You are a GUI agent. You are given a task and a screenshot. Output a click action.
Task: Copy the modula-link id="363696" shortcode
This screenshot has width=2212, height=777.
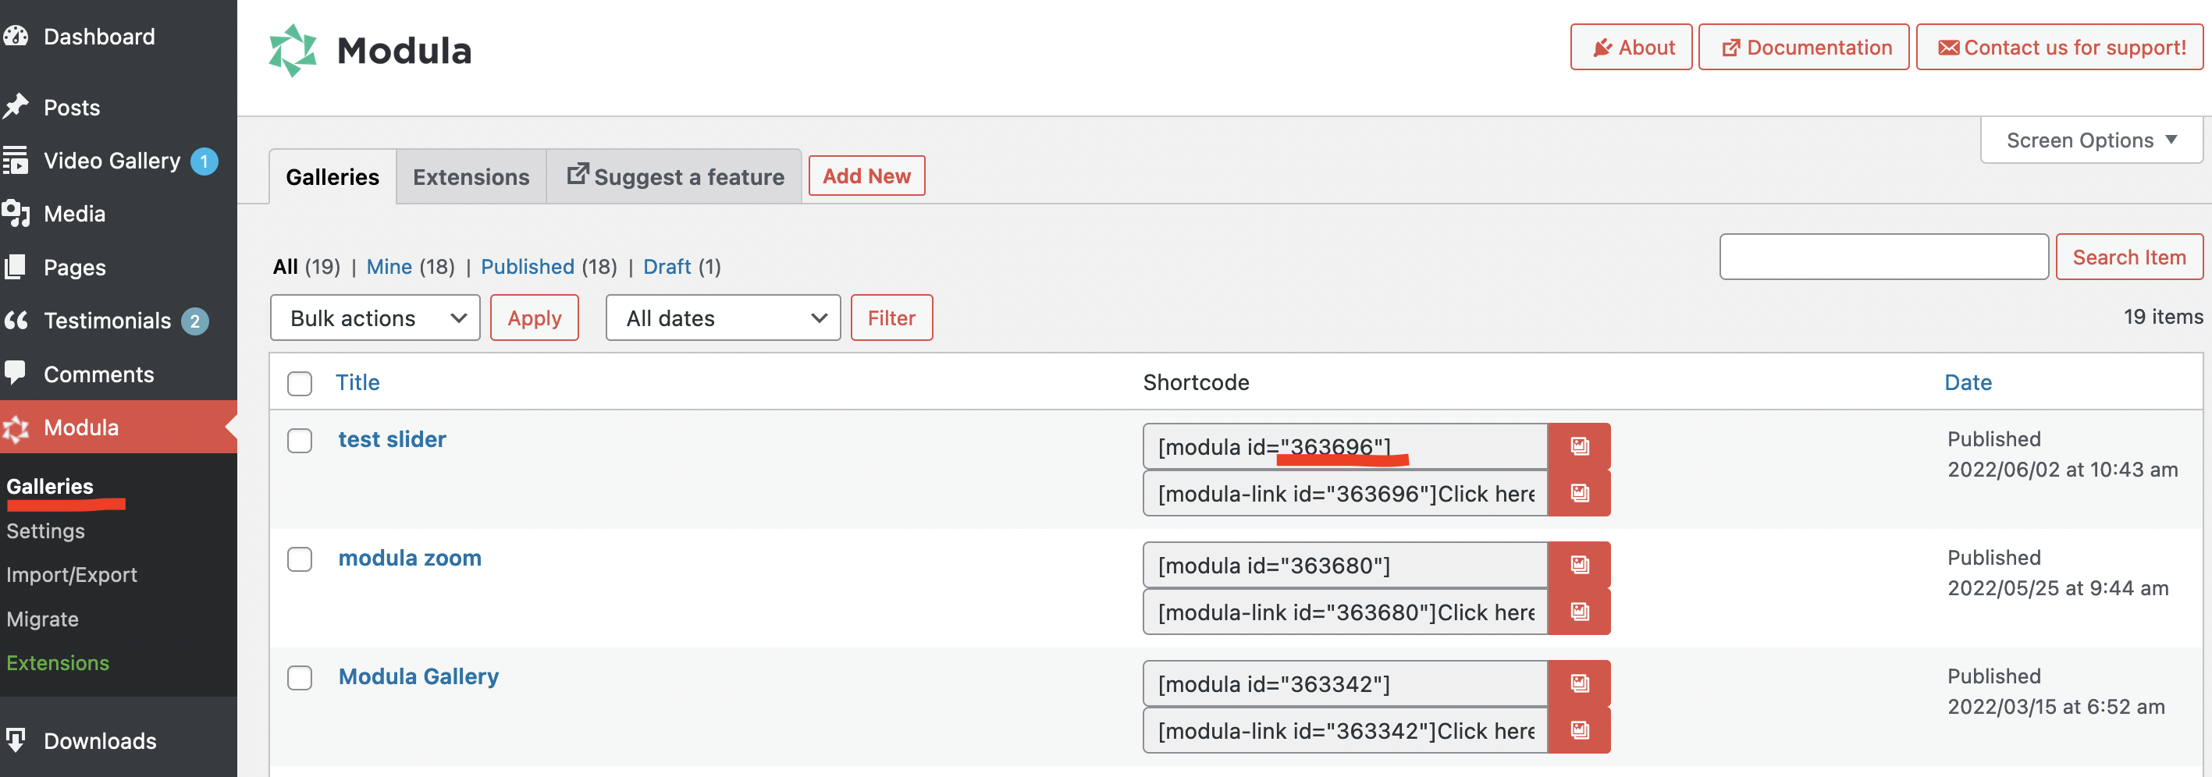(1578, 493)
